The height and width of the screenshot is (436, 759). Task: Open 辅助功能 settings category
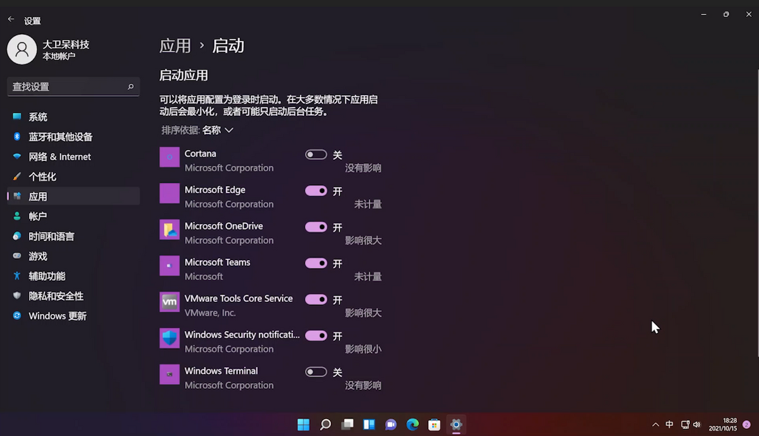[73, 276]
